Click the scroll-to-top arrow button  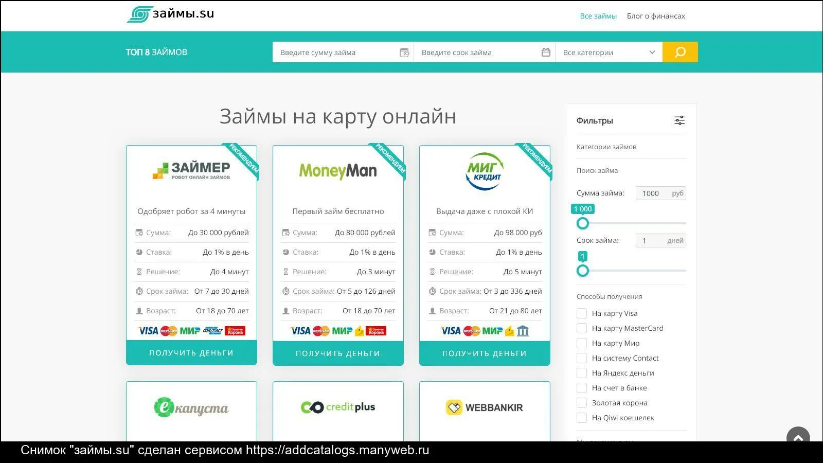[x=798, y=438]
